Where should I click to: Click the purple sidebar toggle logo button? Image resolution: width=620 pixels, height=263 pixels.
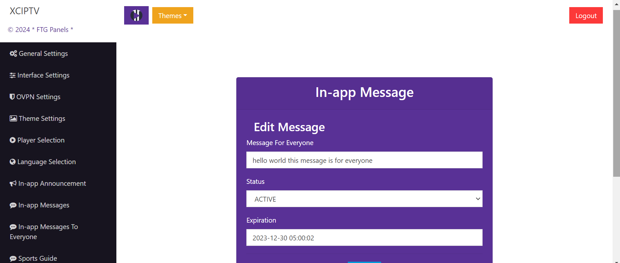tap(136, 15)
